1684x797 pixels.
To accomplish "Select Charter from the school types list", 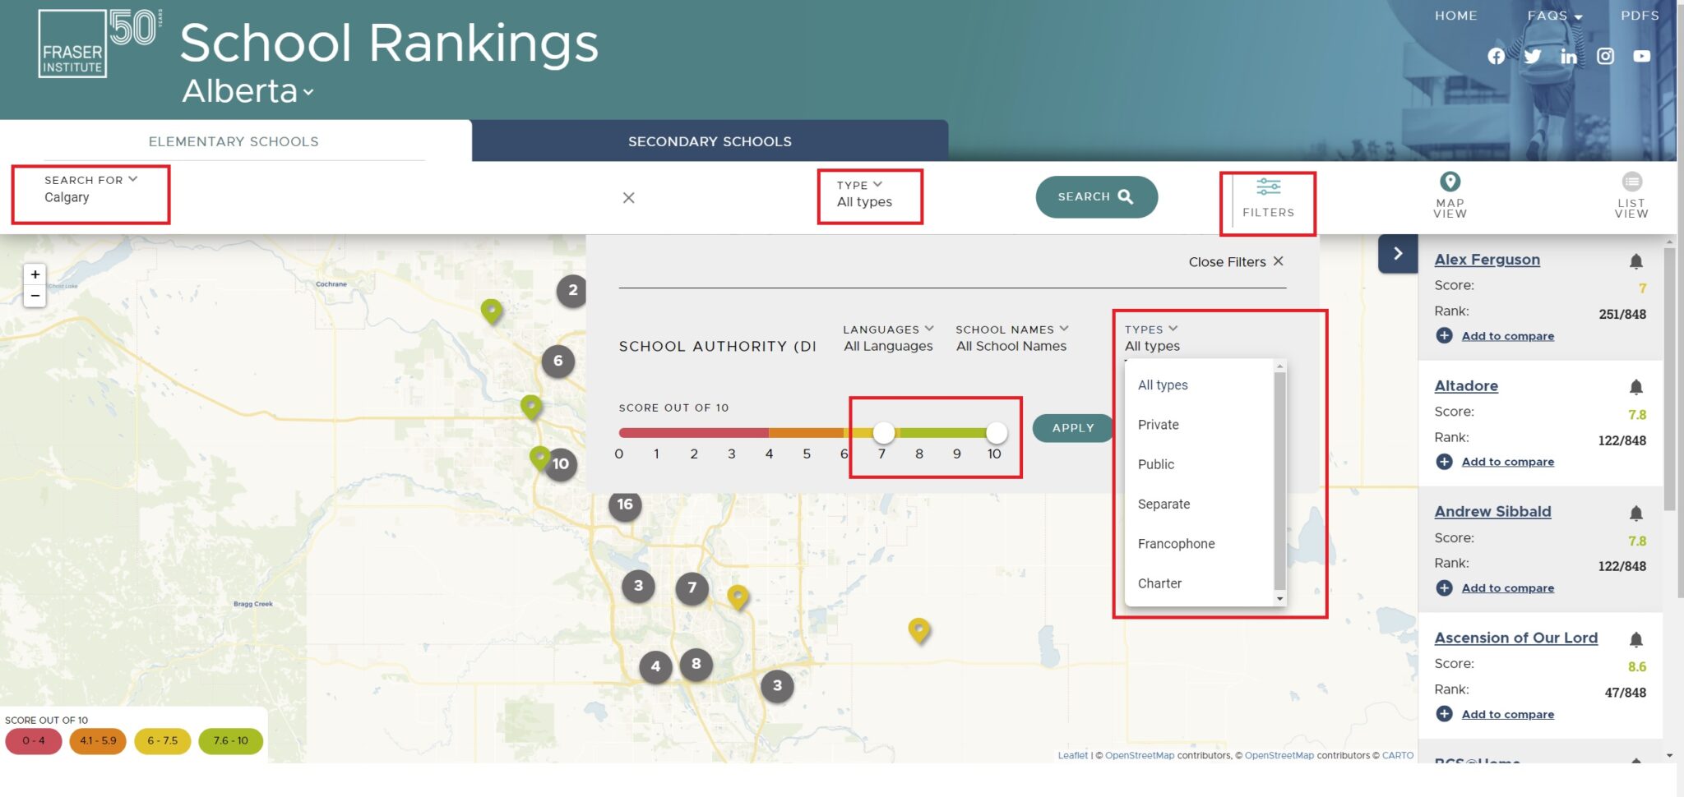I will (1159, 583).
